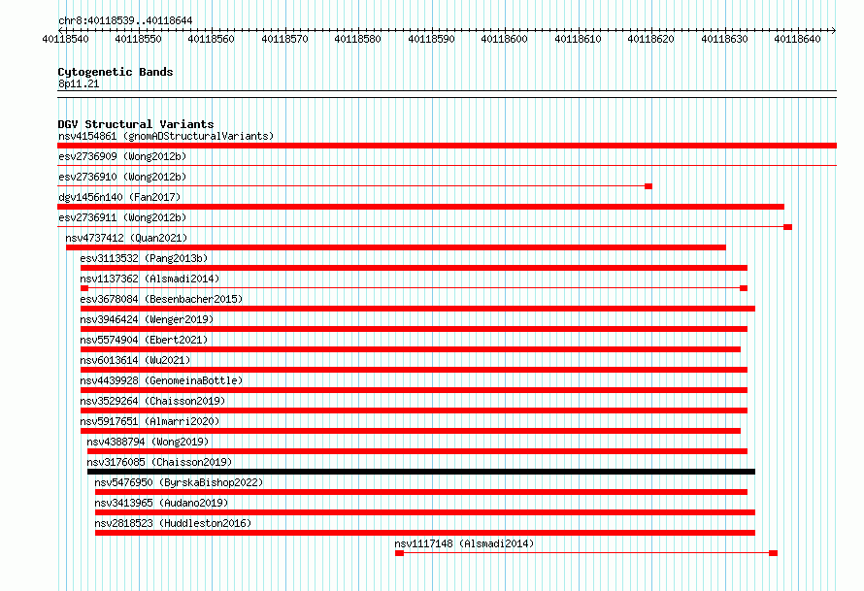
Task: Select the nsv4439928 red bar
Action: point(414,390)
